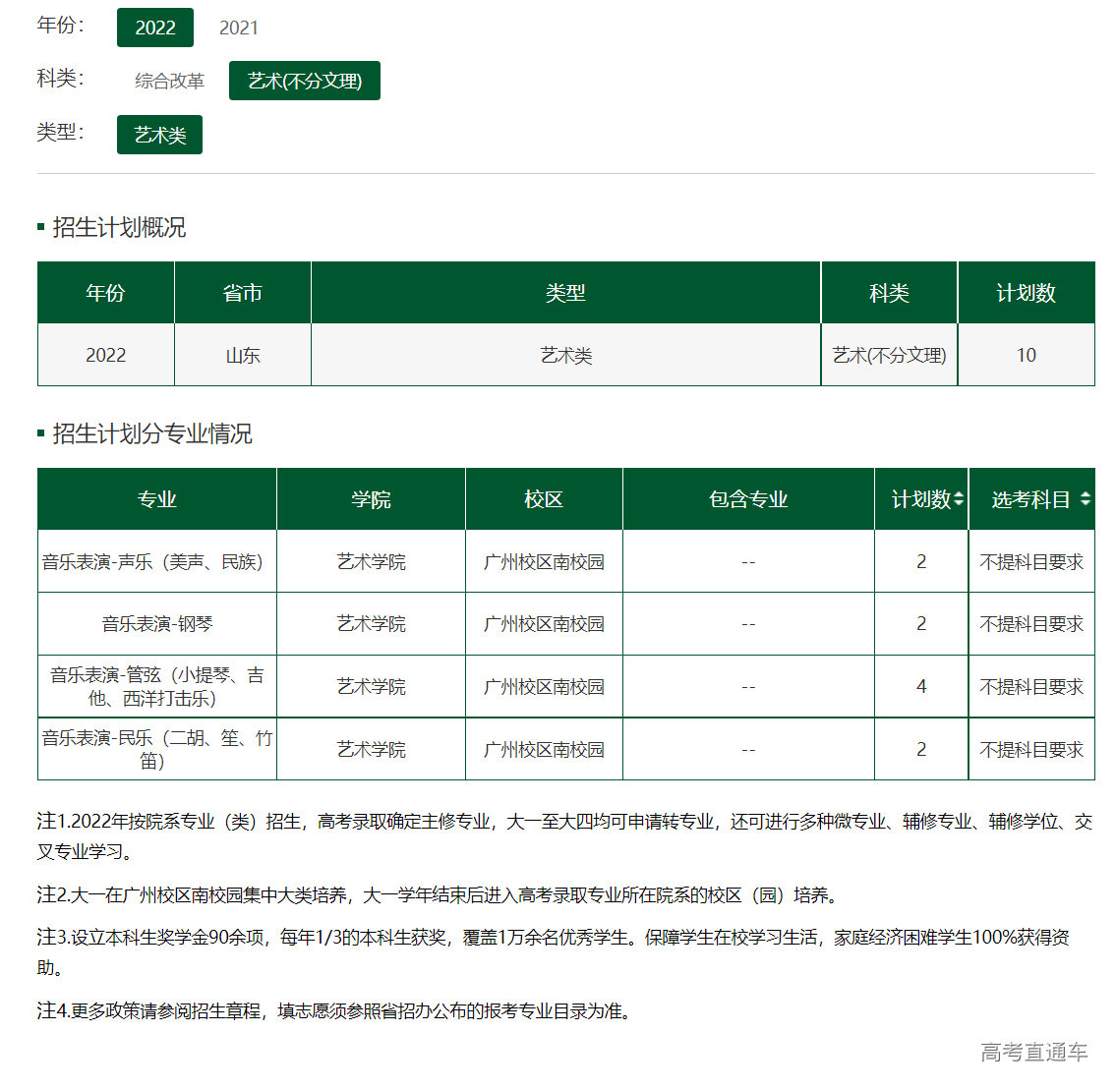This screenshot has width=1116, height=1091.
Task: Click the 艺术学院 cell in first row
Action: point(371,561)
